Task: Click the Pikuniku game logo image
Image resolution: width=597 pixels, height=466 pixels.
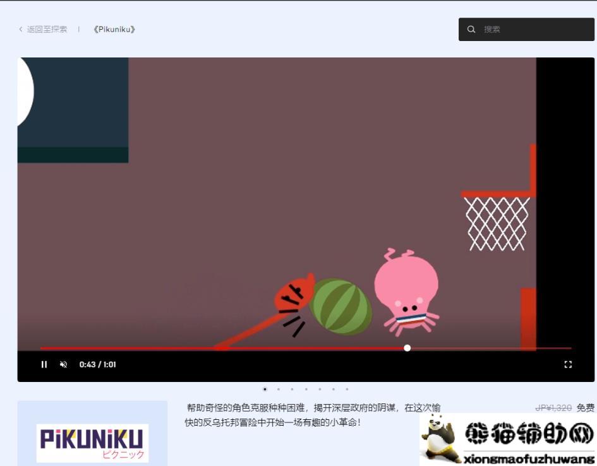Action: pos(92,442)
